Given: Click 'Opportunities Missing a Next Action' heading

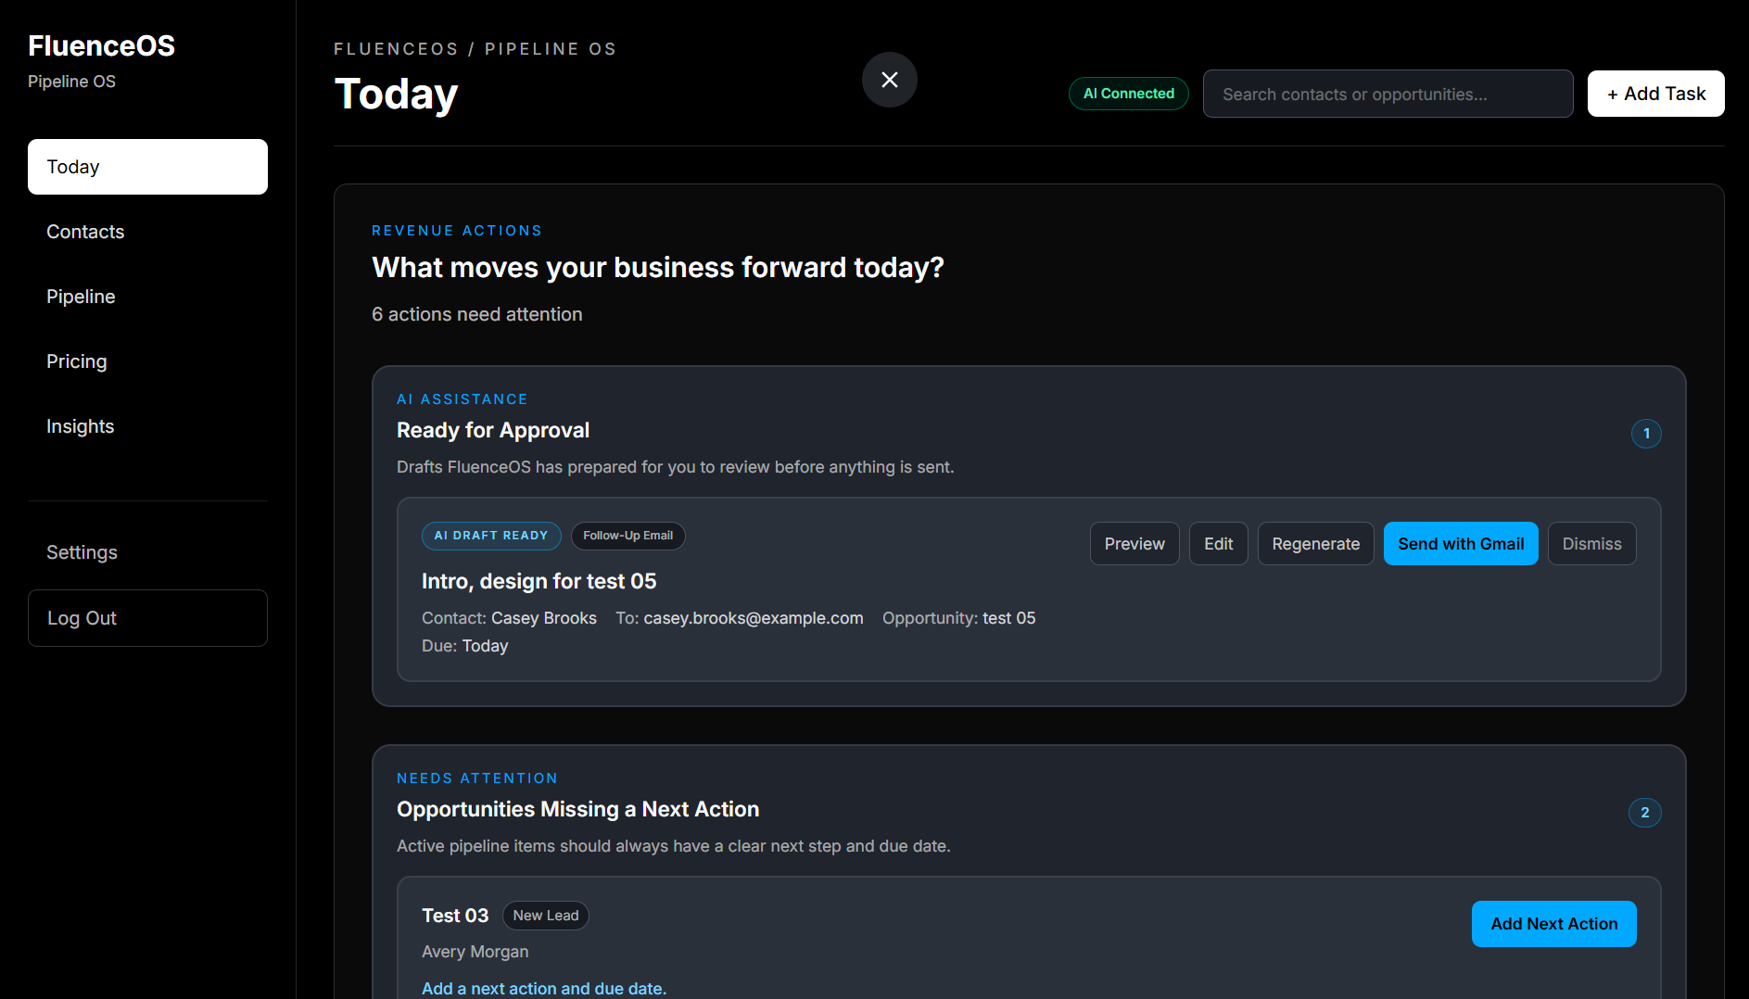Looking at the screenshot, I should point(577,809).
